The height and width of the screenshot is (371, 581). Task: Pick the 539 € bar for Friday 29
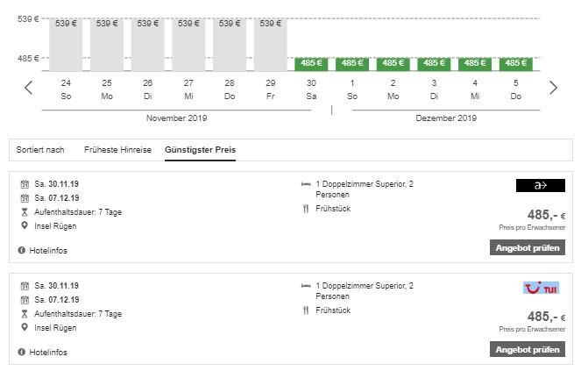point(270,44)
